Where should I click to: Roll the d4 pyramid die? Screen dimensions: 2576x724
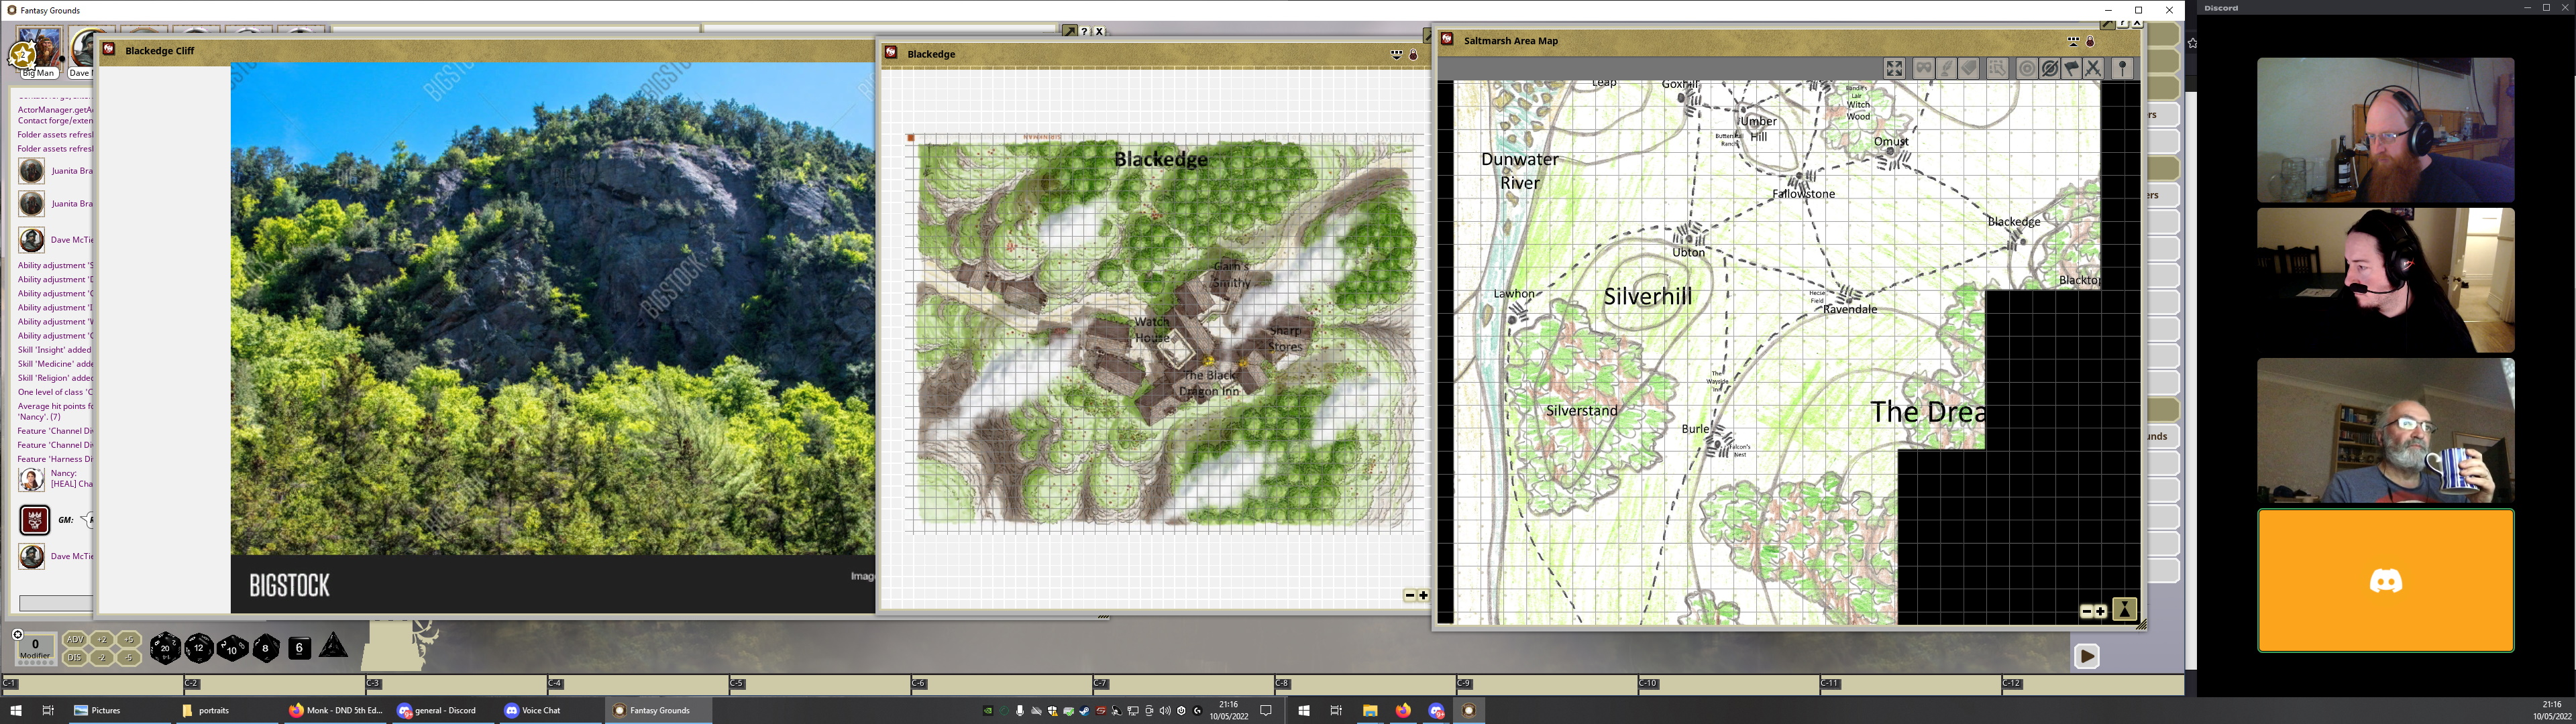pyautogui.click(x=333, y=646)
